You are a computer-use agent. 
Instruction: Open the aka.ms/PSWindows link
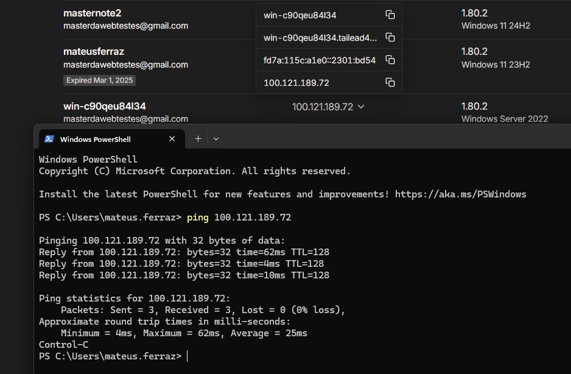(461, 194)
